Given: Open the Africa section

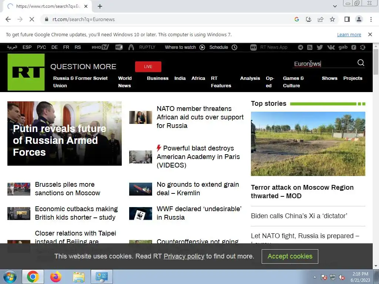Looking at the screenshot, I should [198, 78].
